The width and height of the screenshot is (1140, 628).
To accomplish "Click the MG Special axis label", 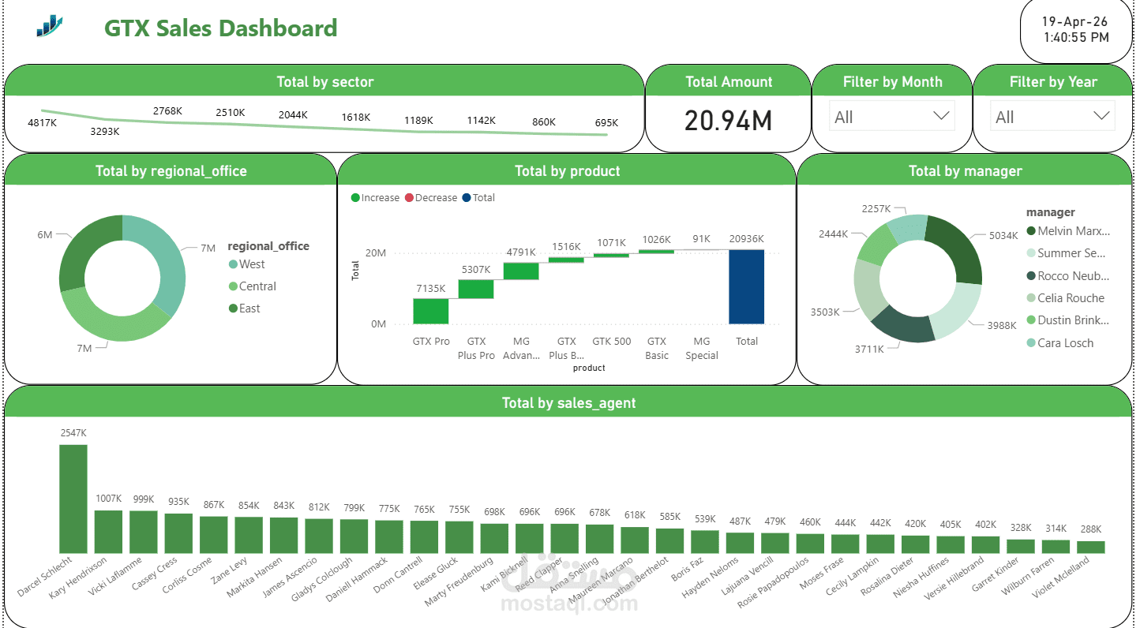I will pos(702,348).
